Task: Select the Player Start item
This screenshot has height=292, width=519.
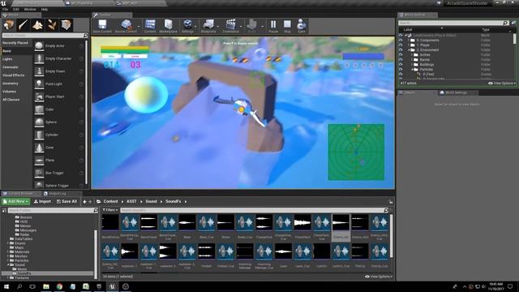Action: click(58, 97)
